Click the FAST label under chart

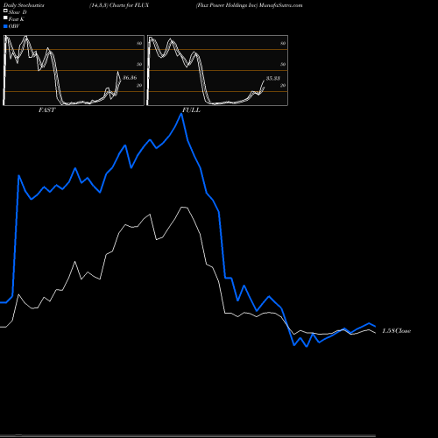pos(46,110)
